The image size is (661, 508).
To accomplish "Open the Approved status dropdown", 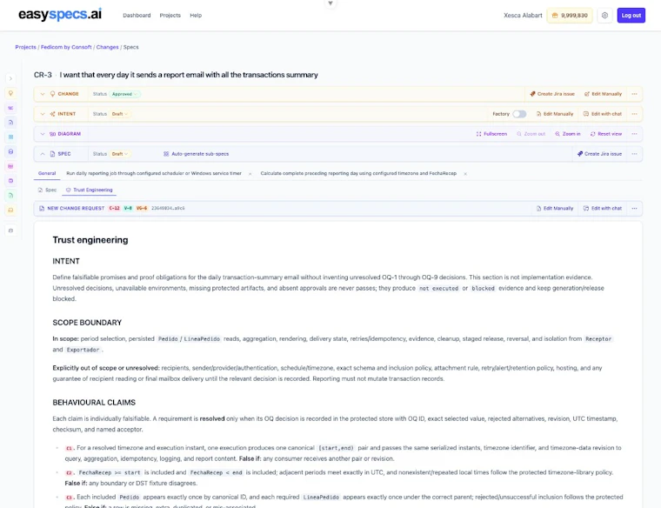I will click(124, 94).
